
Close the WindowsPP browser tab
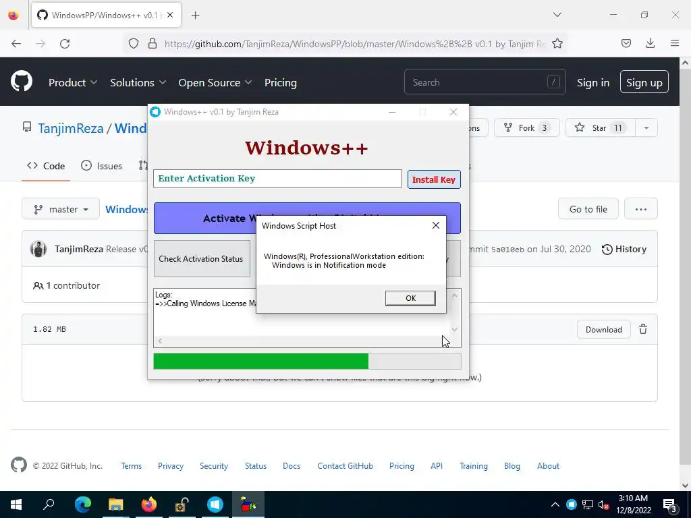[170, 15]
